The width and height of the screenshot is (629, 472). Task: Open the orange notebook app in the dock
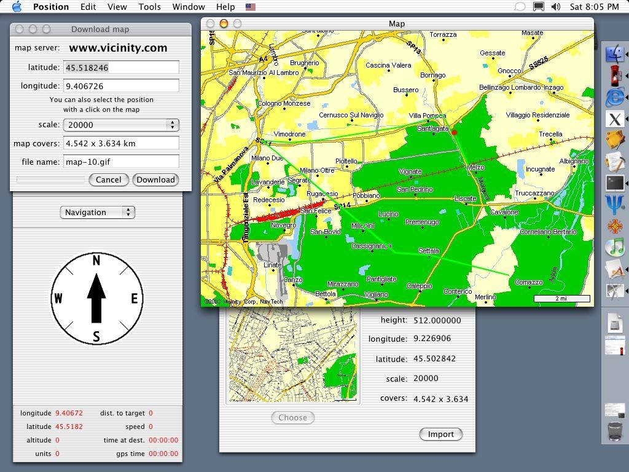pyautogui.click(x=614, y=140)
